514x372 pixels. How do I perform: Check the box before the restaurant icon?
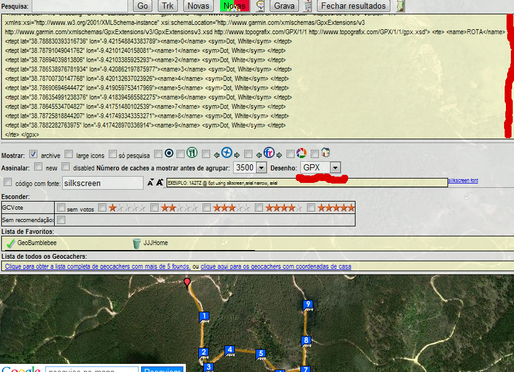(x=180, y=154)
